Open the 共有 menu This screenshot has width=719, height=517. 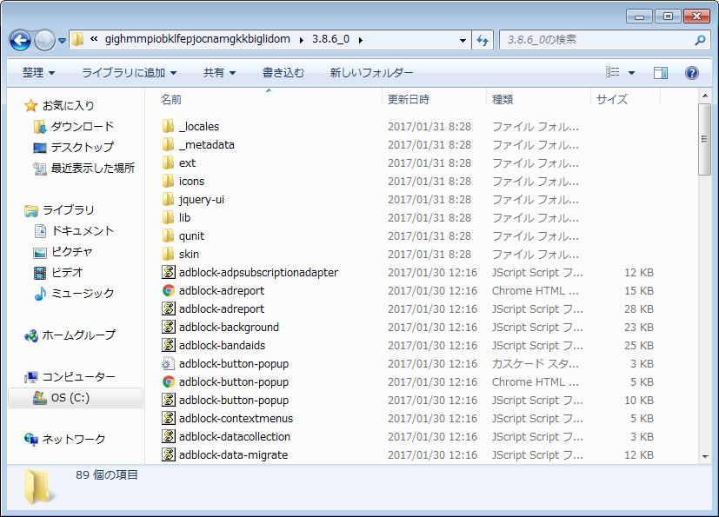pos(219,72)
